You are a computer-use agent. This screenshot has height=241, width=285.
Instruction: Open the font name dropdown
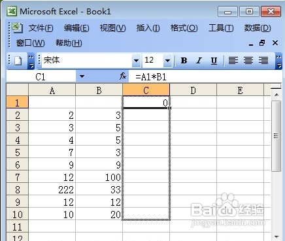coord(137,61)
